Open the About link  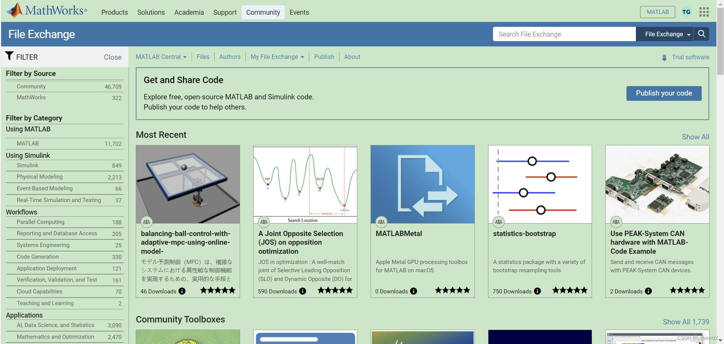click(352, 57)
